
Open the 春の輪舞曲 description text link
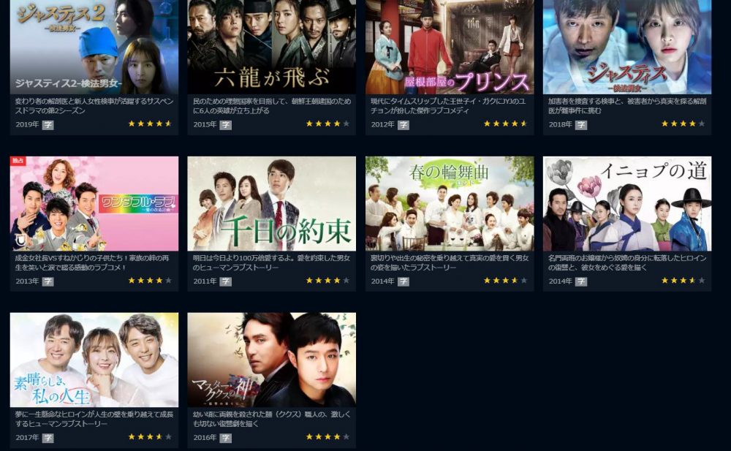pyautogui.click(x=450, y=262)
